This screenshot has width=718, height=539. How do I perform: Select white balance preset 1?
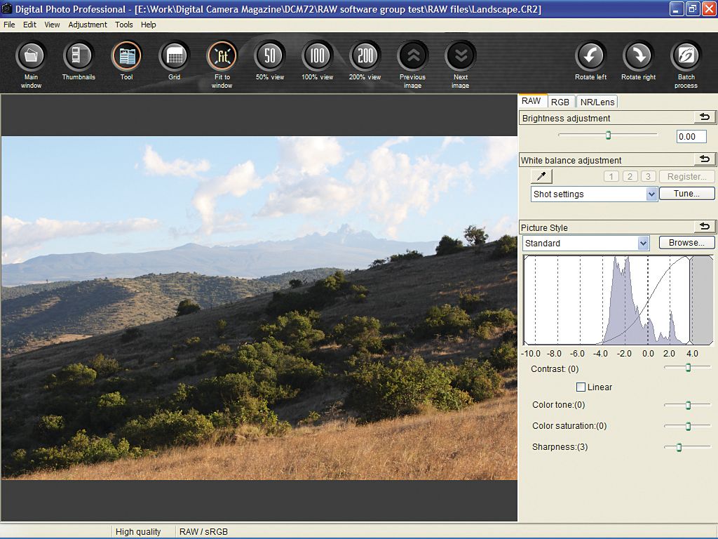coord(611,176)
